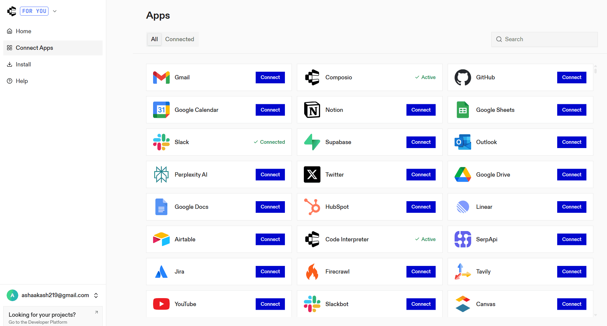Screen dimensions: 607x326
Task: Connect the Perplexity AI app
Action: [x=270, y=175]
